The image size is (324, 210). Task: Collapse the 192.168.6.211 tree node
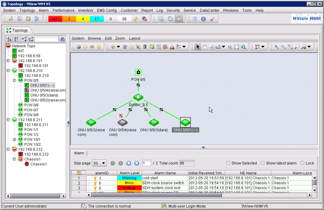[8, 120]
